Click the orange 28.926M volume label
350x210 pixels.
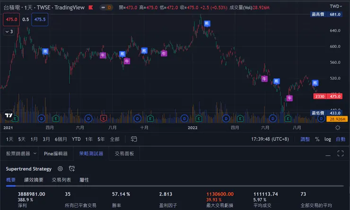point(337,119)
